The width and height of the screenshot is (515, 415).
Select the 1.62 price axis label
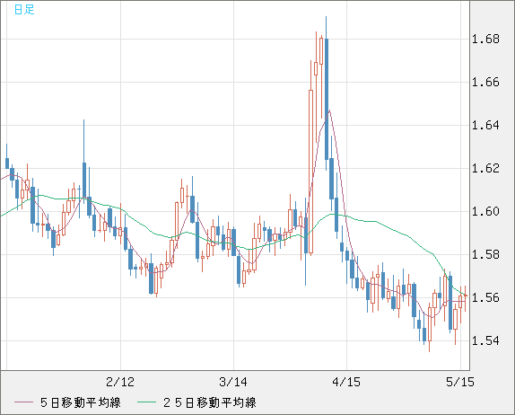[485, 168]
